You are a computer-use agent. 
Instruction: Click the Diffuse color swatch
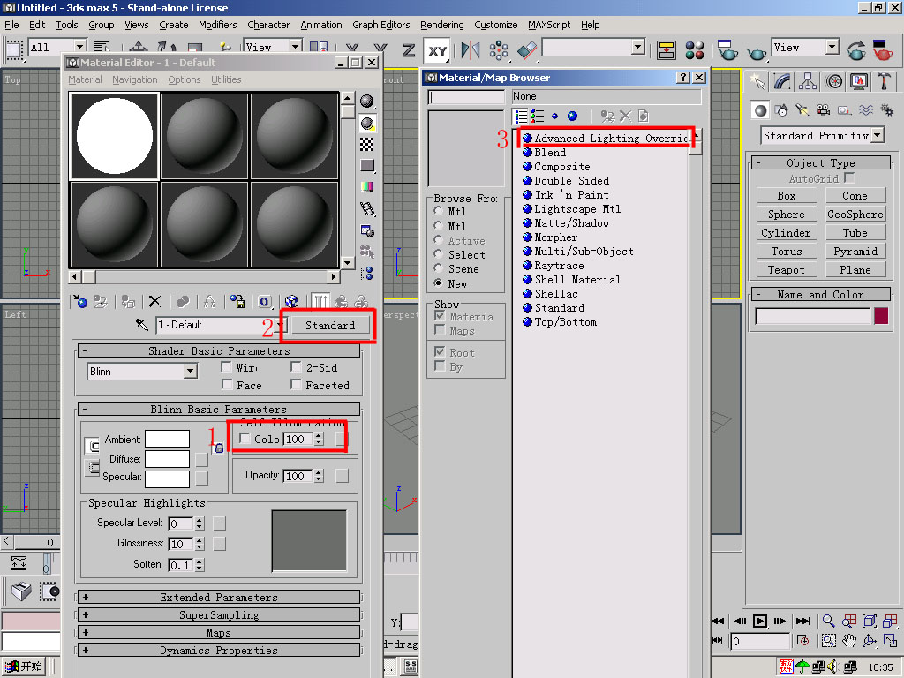tap(167, 459)
